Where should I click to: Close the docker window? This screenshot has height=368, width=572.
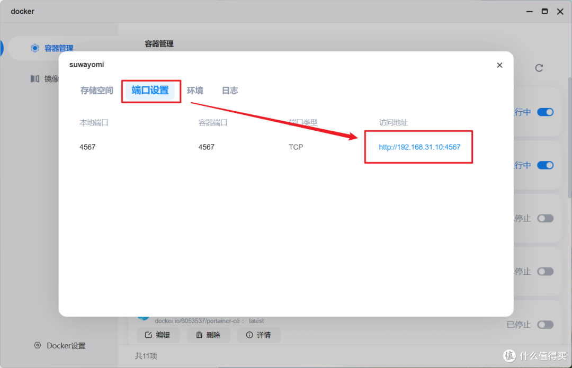pos(560,12)
